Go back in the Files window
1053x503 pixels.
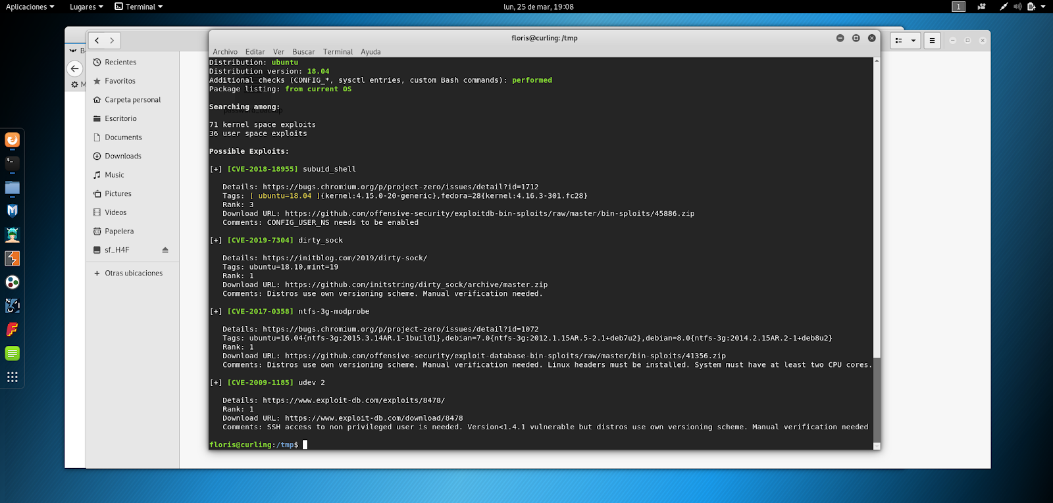pos(97,40)
